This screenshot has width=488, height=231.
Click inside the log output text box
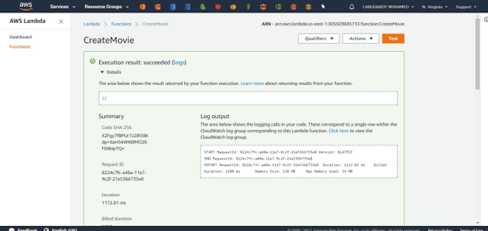tap(299, 162)
